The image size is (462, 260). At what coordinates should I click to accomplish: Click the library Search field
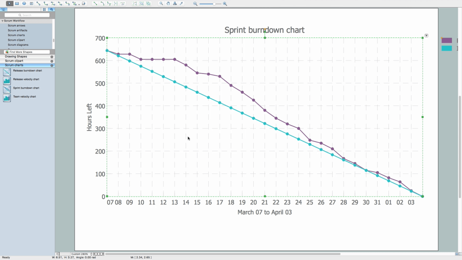(27, 15)
